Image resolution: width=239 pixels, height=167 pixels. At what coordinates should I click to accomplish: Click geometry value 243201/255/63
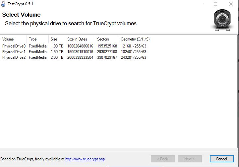tap(134, 57)
